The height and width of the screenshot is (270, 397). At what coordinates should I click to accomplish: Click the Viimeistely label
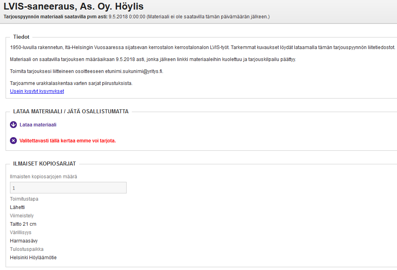click(22, 216)
